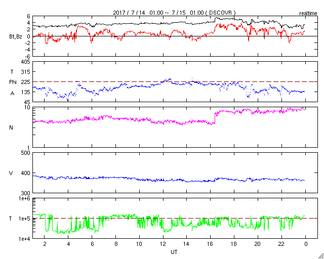The height and width of the screenshot is (259, 324).
Task: Click the '22' hour tick label on the time axis
Action: pos(281,244)
